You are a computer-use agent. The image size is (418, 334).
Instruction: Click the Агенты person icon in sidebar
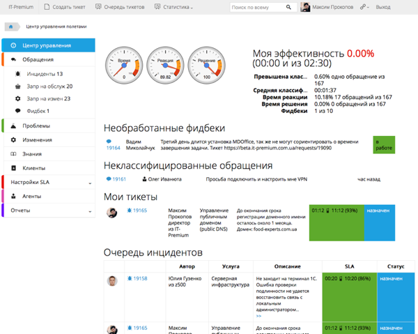[13, 197]
